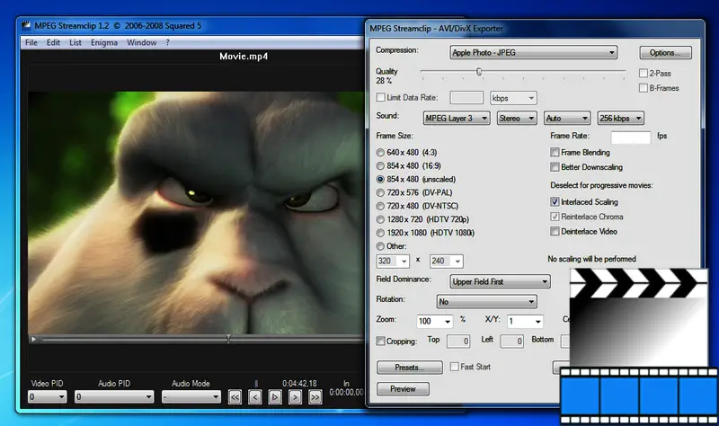The image size is (719, 426).
Task: Enable the B-Frames checkbox
Action: click(x=644, y=87)
